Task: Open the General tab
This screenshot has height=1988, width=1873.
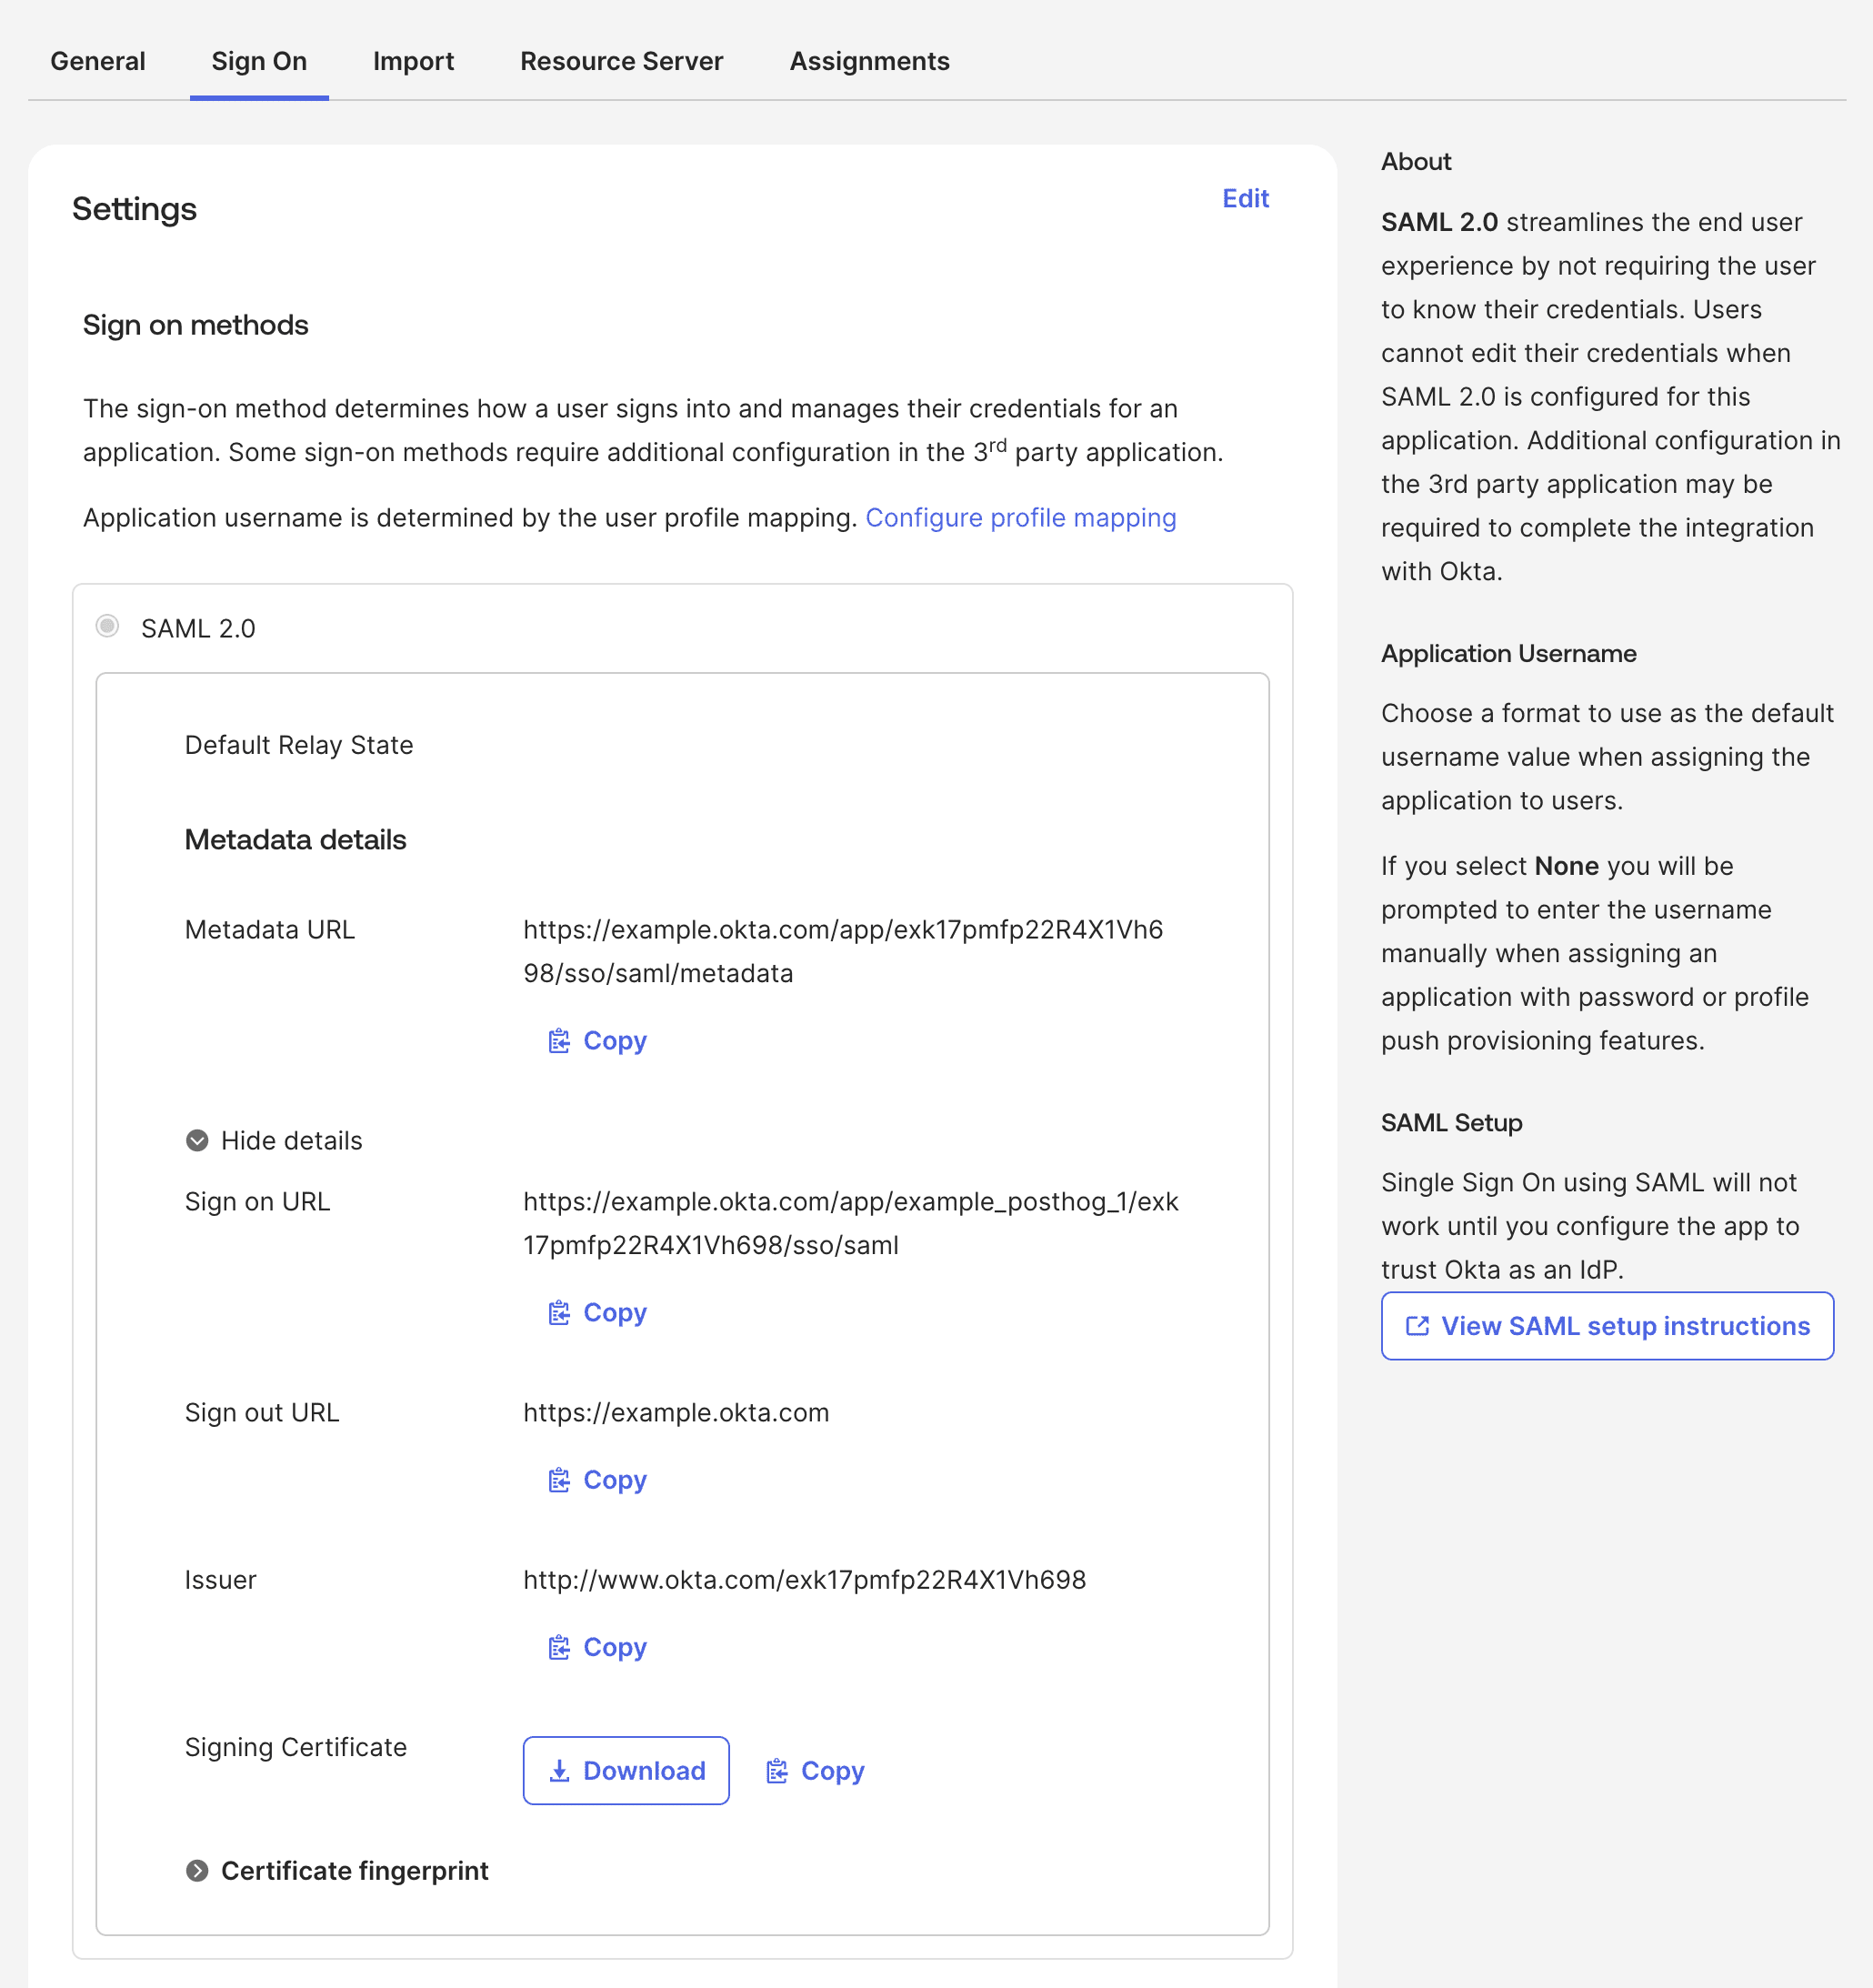Action: (x=98, y=61)
